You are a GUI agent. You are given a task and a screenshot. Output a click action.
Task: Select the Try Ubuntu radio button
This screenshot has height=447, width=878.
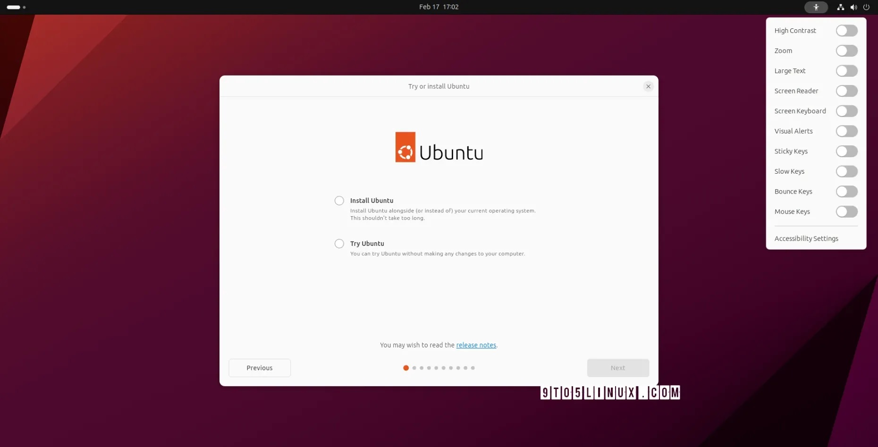[x=339, y=244]
